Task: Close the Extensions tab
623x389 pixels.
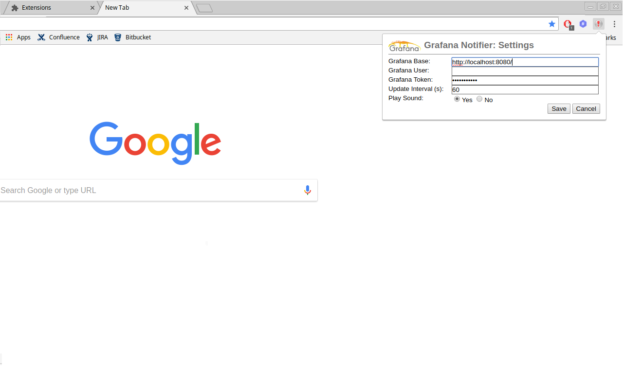Action: [92, 8]
